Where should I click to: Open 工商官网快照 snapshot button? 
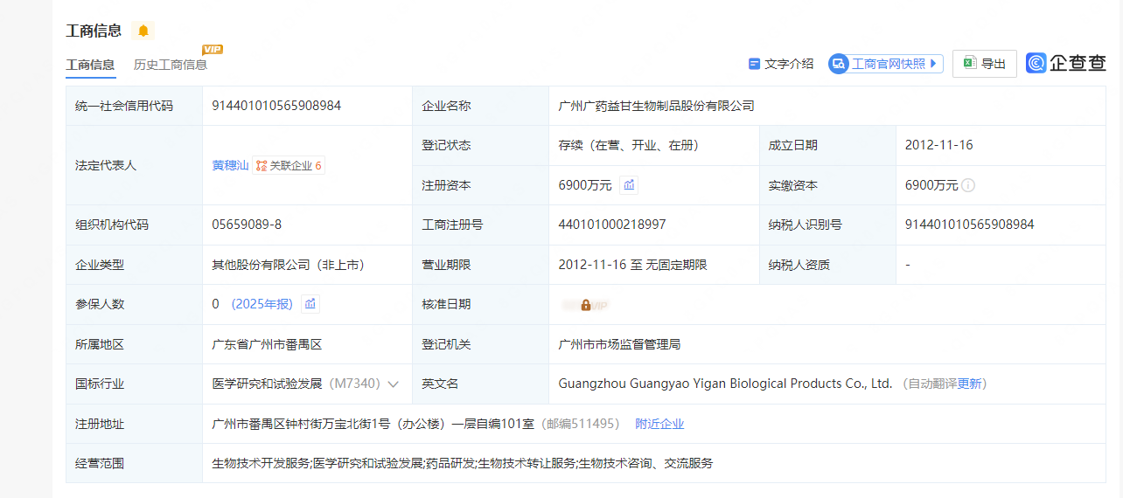886,64
